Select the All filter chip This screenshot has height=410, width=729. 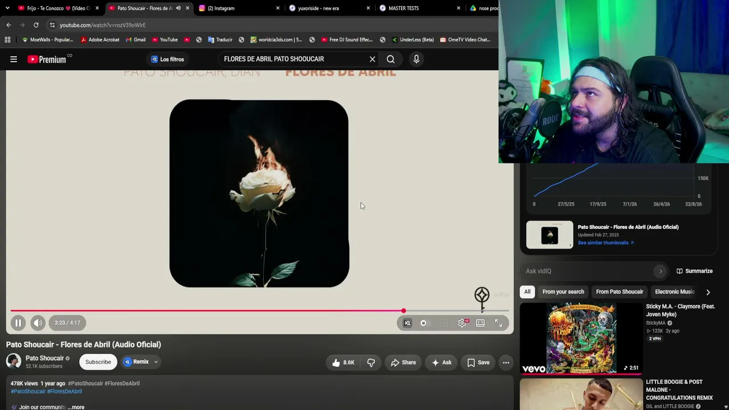[x=527, y=292]
